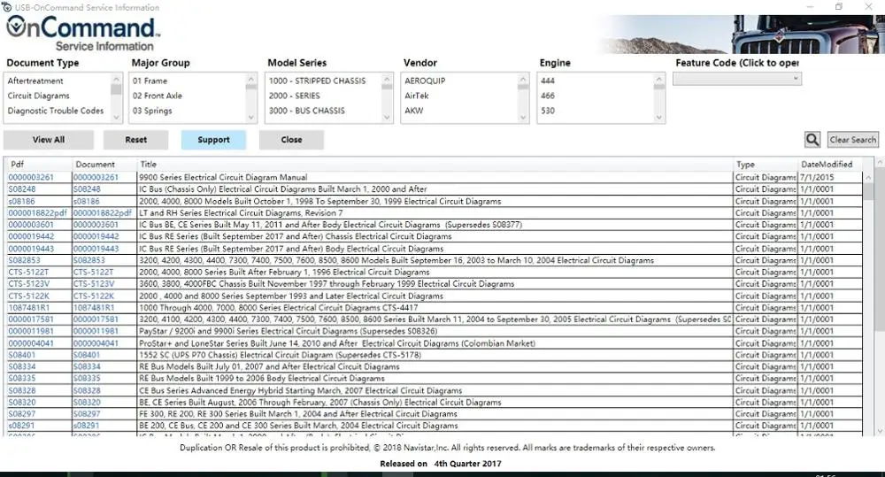This screenshot has height=477, width=885.
Task: Open Document link 0000019443
Action: (x=96, y=249)
